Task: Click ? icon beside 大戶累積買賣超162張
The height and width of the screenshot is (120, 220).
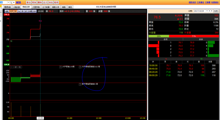Action: point(80,67)
